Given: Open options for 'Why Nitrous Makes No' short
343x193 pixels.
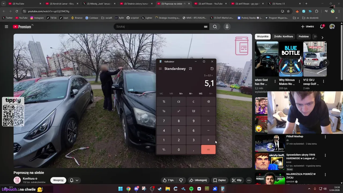Looking at the screenshot, I should pyautogui.click(x=299, y=81).
